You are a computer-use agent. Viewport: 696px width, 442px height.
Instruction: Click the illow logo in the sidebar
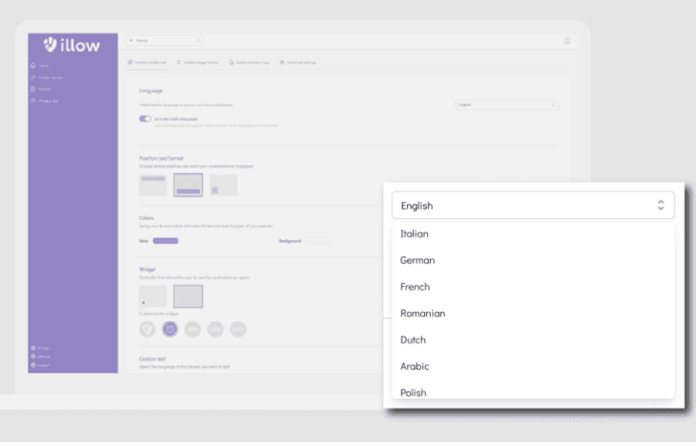(71, 44)
